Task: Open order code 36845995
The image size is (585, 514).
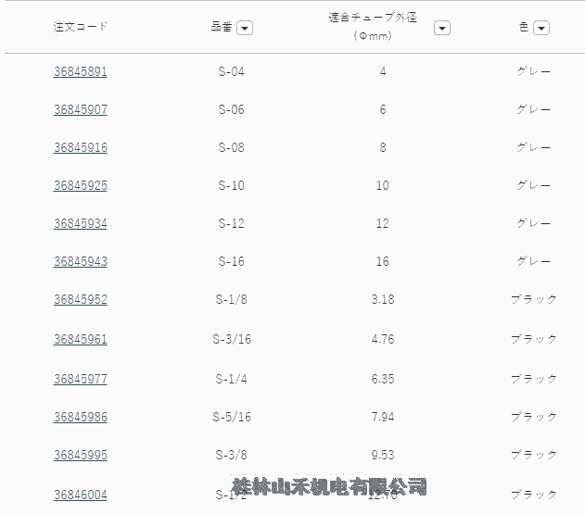Action: pos(81,456)
